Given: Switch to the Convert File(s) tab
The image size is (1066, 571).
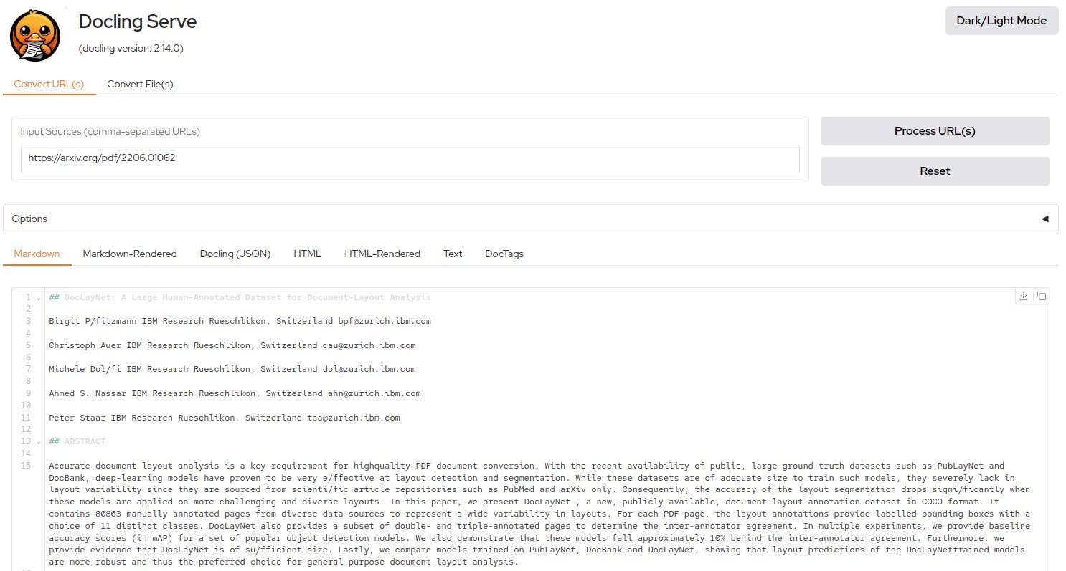Looking at the screenshot, I should (x=140, y=84).
